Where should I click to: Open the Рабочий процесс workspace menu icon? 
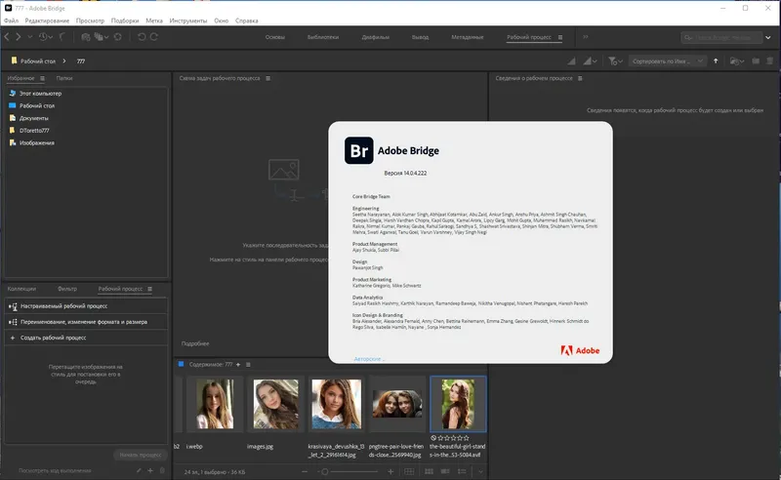[560, 37]
